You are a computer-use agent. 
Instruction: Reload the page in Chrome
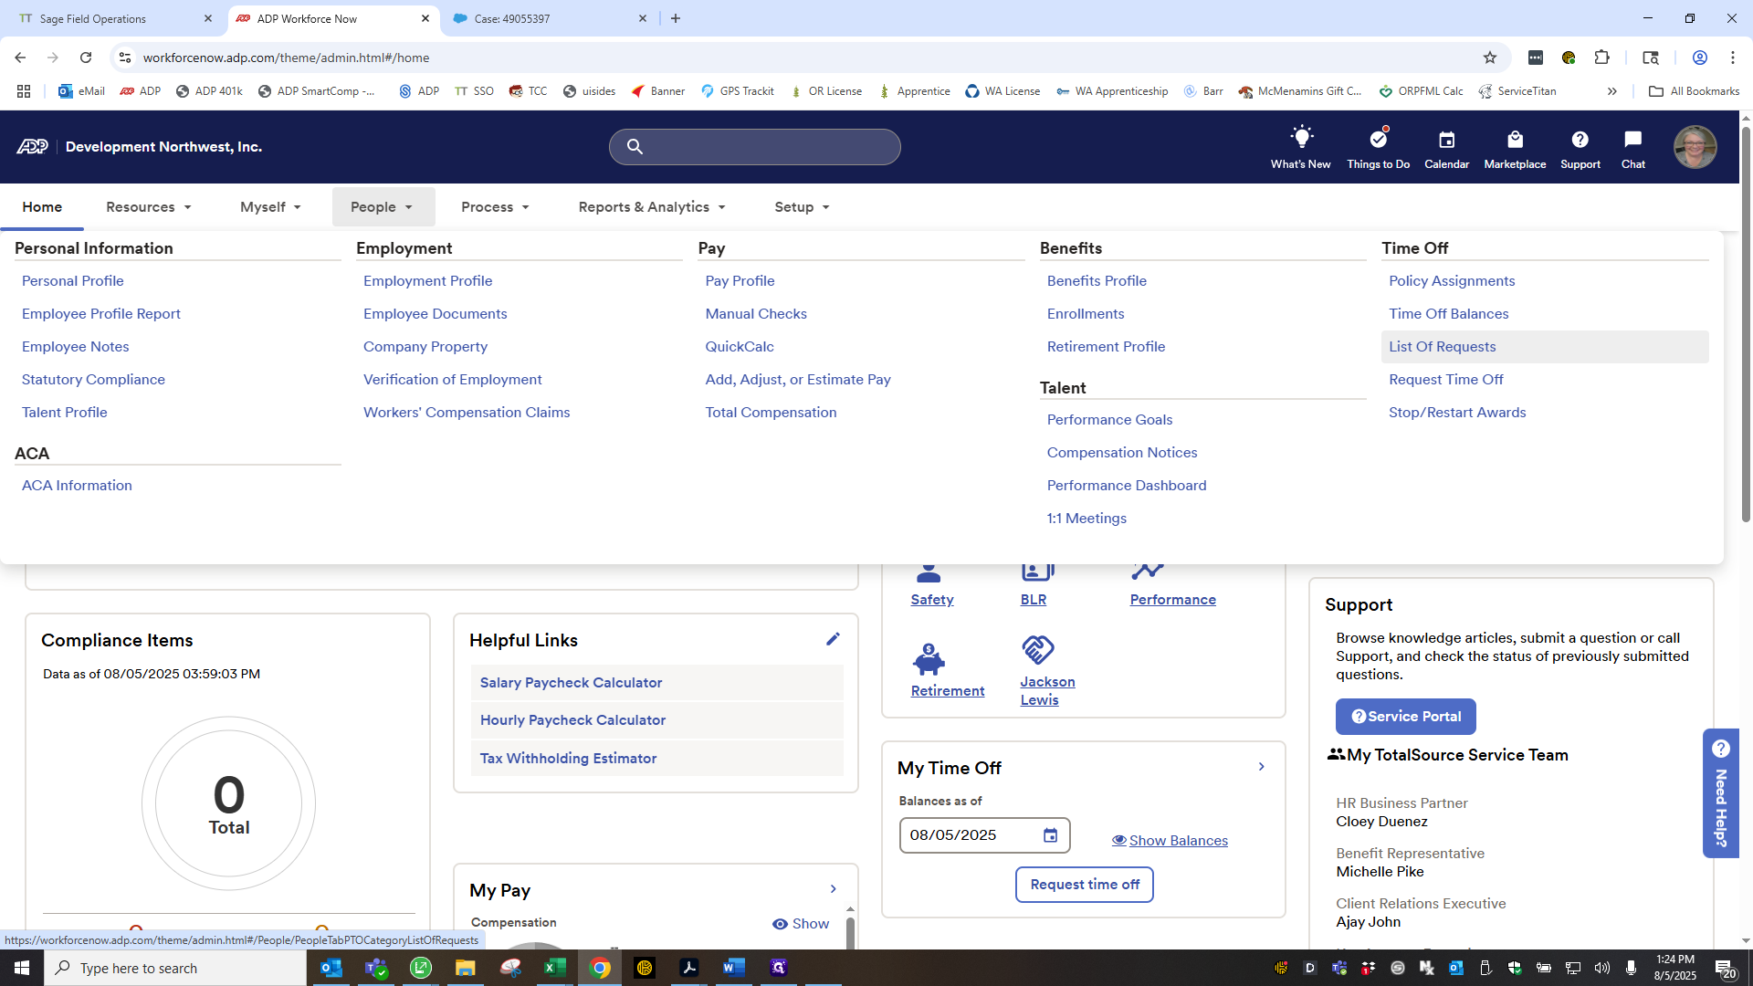pos(86,58)
